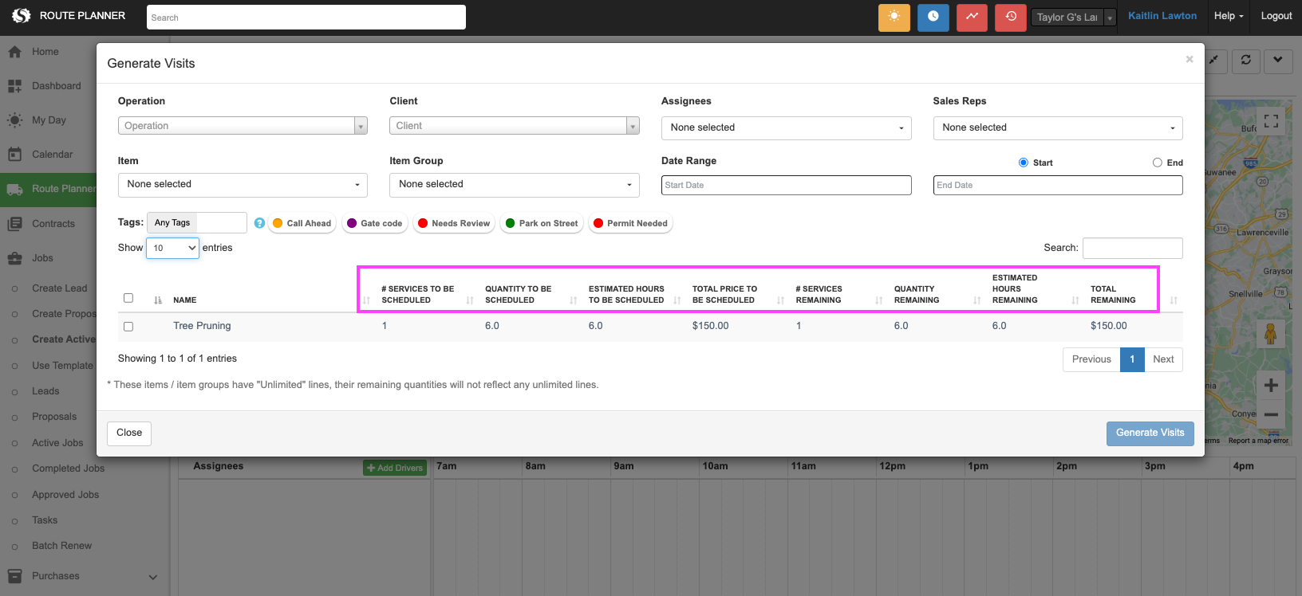Open the blue clock icon button
Screen dimensions: 1302x596
pyautogui.click(x=933, y=17)
